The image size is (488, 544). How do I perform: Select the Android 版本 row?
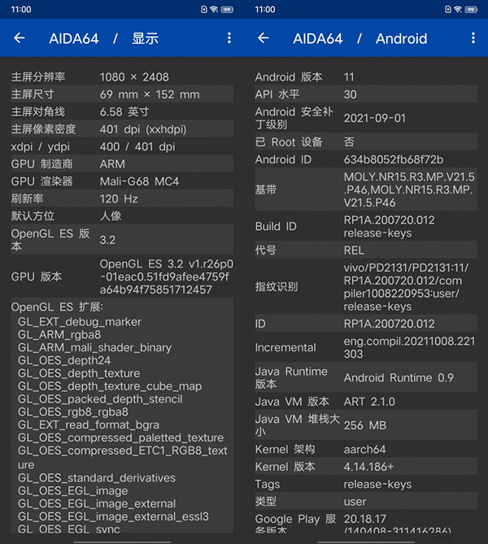pyautogui.click(x=365, y=77)
